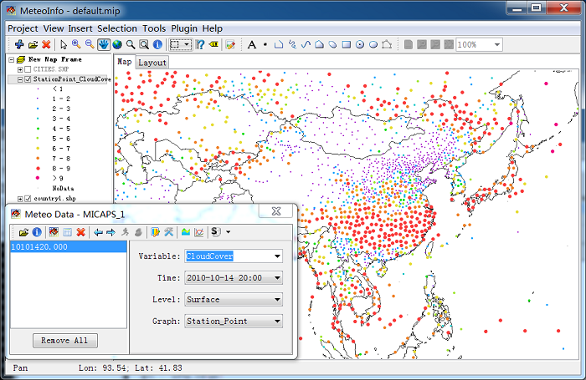Expand the CITIES.SHP layer node
Viewport: 586px width, 380px height.
click(20, 69)
